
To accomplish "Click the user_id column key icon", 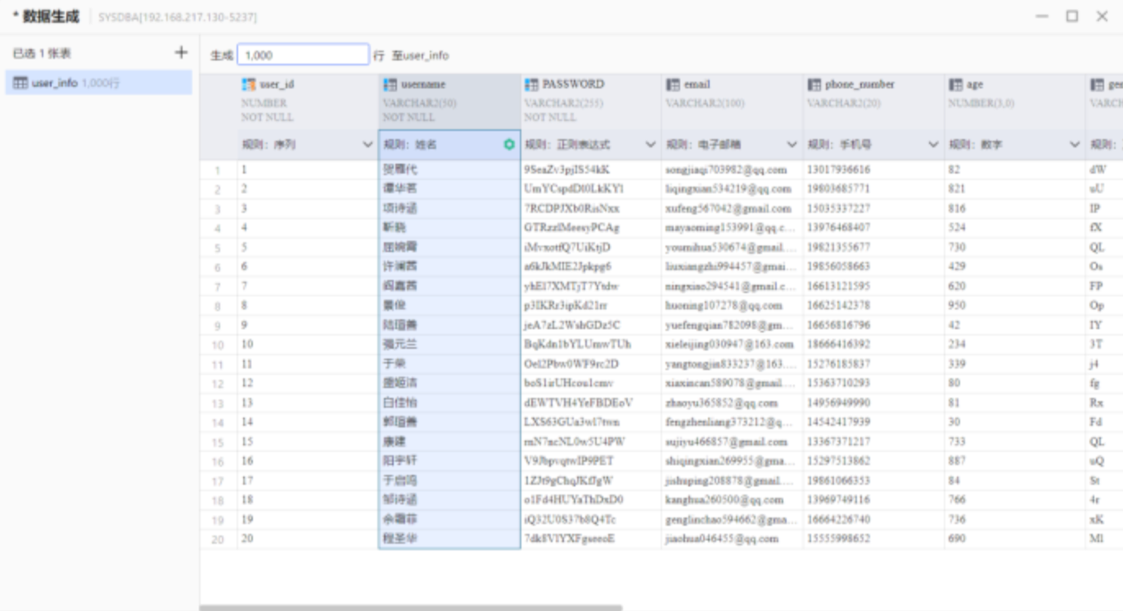I will coord(249,84).
